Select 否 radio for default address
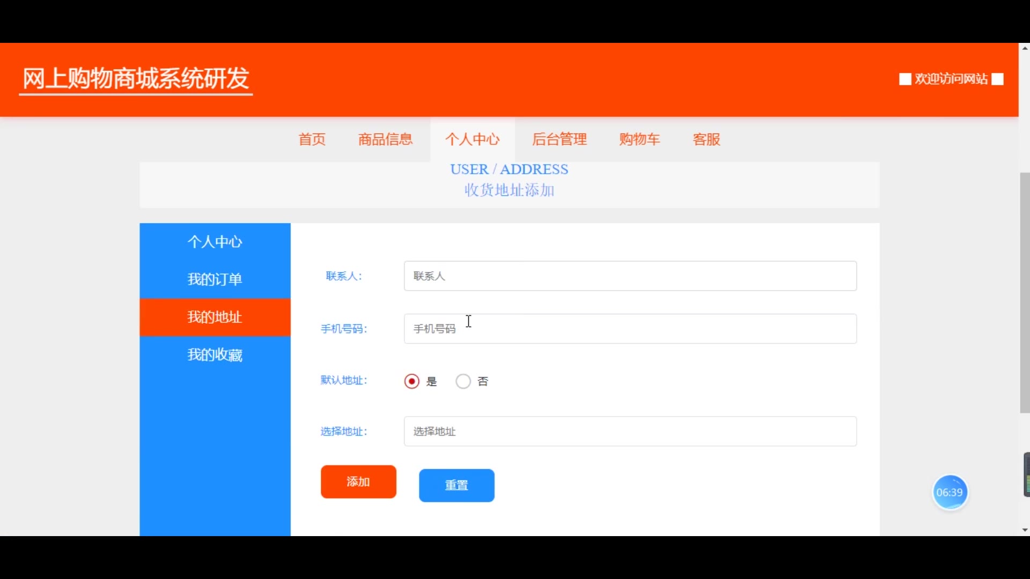The width and height of the screenshot is (1030, 579). coord(463,381)
